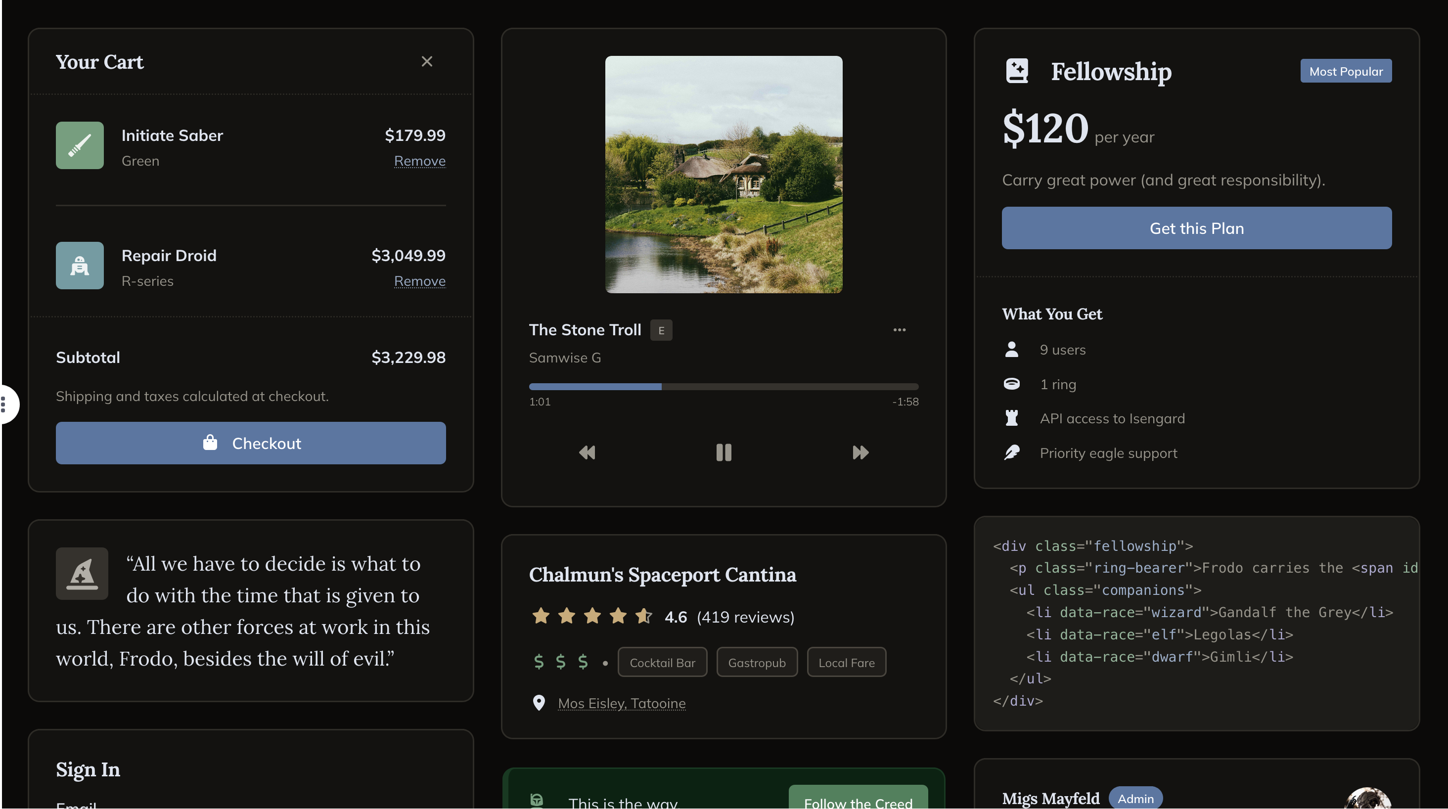Click the map pin location icon

click(x=539, y=703)
